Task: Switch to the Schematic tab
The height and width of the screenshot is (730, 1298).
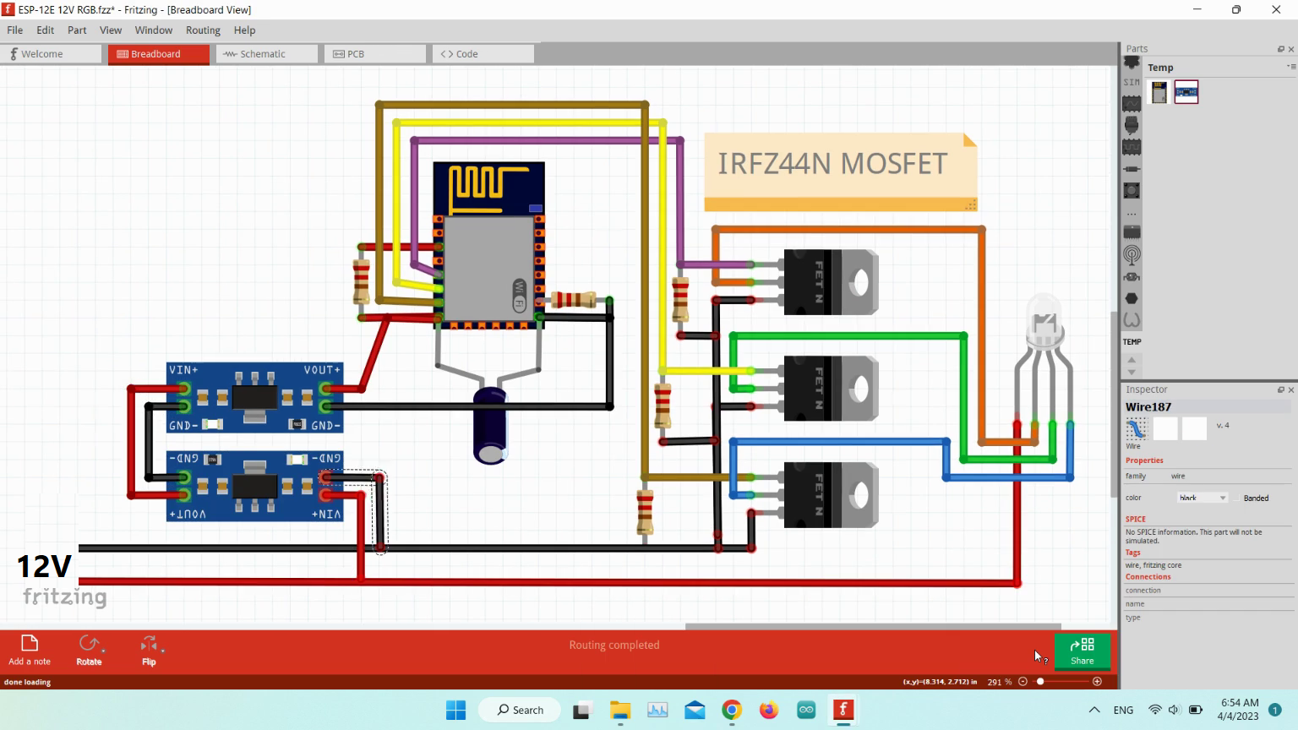Action: [x=263, y=54]
